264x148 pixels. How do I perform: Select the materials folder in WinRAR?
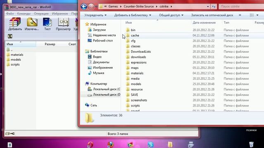[15, 55]
